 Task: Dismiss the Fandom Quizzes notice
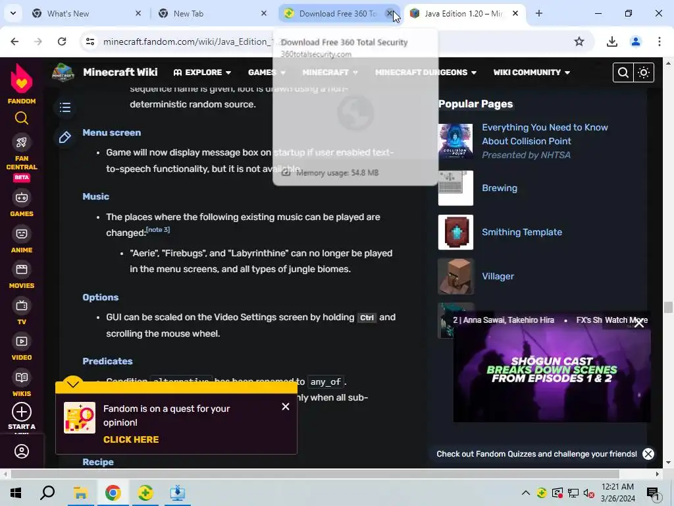pos(648,454)
